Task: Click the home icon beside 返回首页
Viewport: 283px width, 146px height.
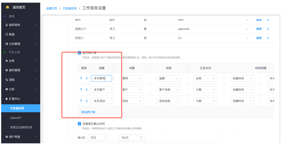Action: pyautogui.click(x=7, y=7)
